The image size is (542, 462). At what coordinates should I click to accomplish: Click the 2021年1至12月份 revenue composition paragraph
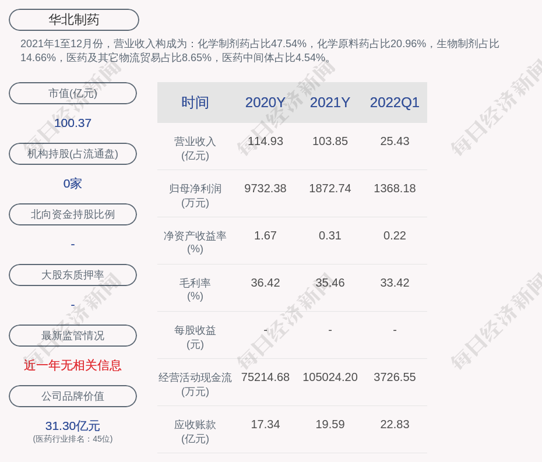(259, 51)
